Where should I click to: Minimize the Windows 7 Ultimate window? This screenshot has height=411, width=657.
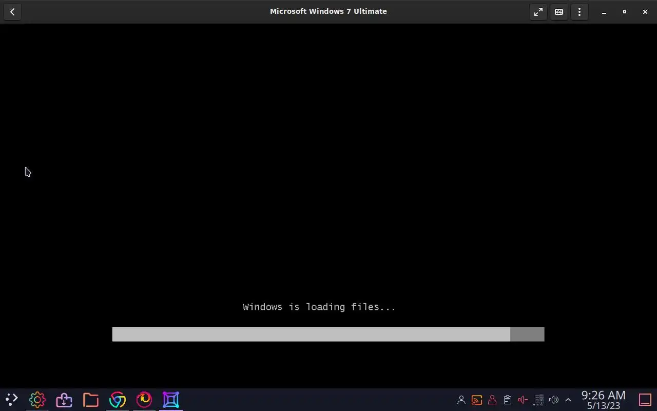pyautogui.click(x=604, y=12)
